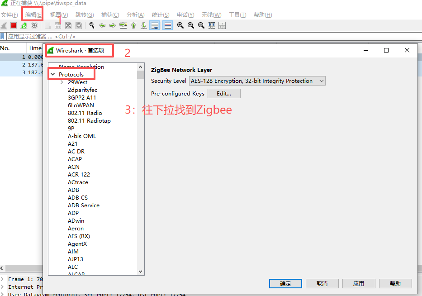
Task: Reset text to normal size
Action: pyautogui.click(x=201, y=26)
